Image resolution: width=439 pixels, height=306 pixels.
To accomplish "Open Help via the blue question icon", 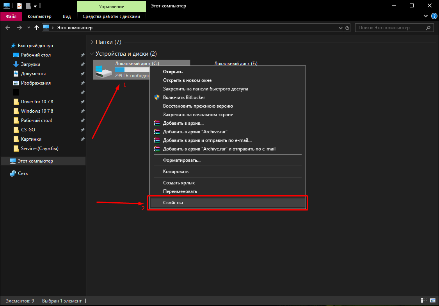I will (434, 16).
